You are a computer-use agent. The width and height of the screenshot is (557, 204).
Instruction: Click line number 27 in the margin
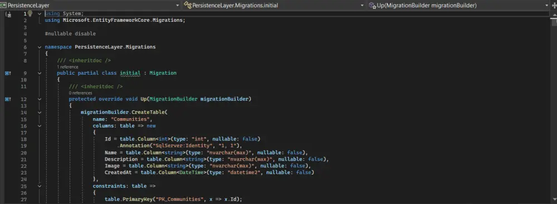[24, 200]
